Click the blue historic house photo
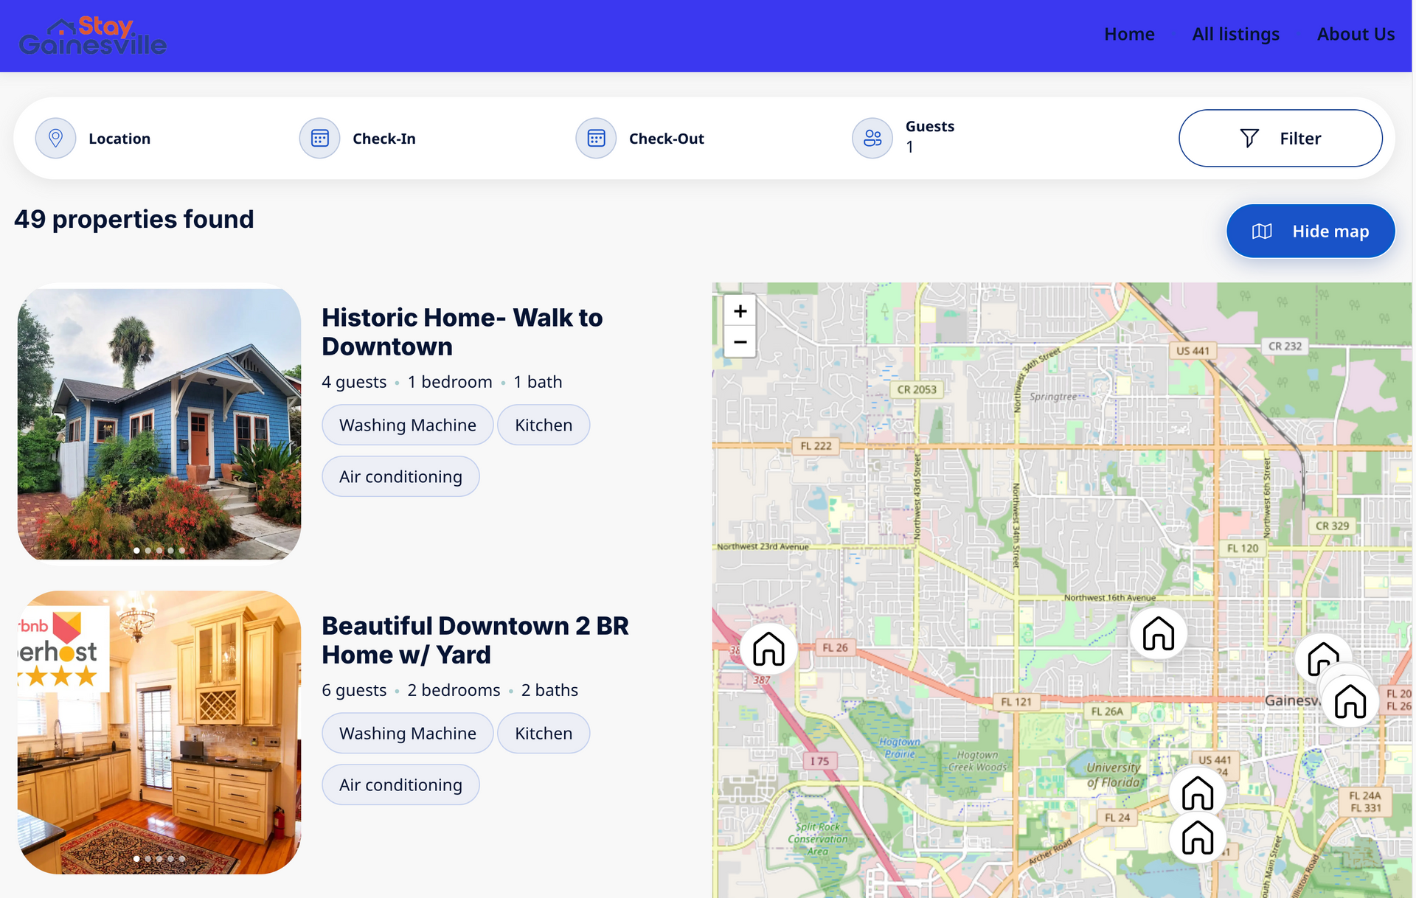This screenshot has height=898, width=1416. click(x=159, y=423)
